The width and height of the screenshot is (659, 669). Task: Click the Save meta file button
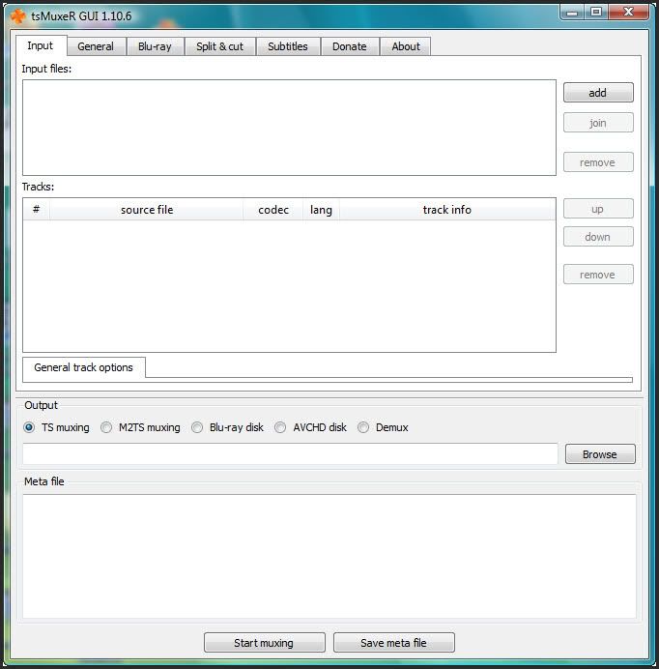coord(393,643)
